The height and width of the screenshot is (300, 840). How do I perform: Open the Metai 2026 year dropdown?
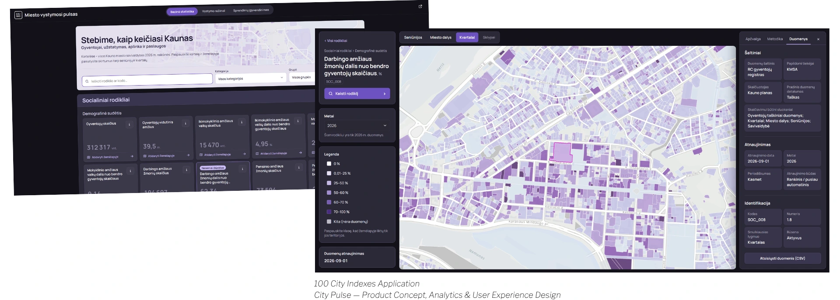click(x=357, y=125)
